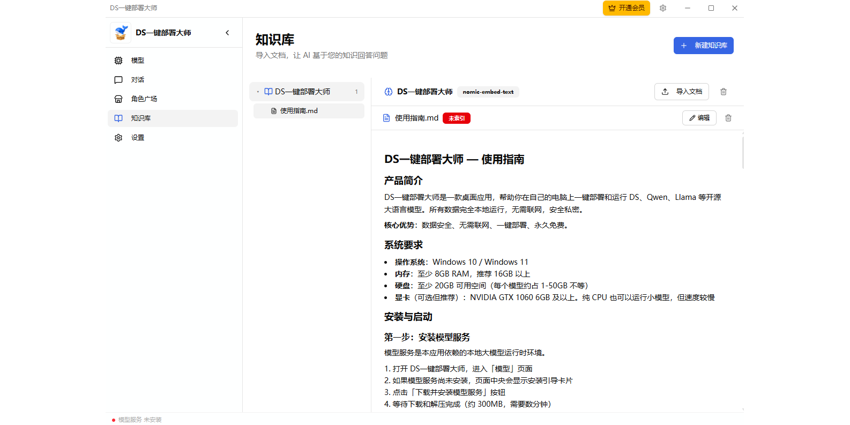Click the book icon in knowledge base tree row
The height and width of the screenshot is (425, 850).
point(269,92)
